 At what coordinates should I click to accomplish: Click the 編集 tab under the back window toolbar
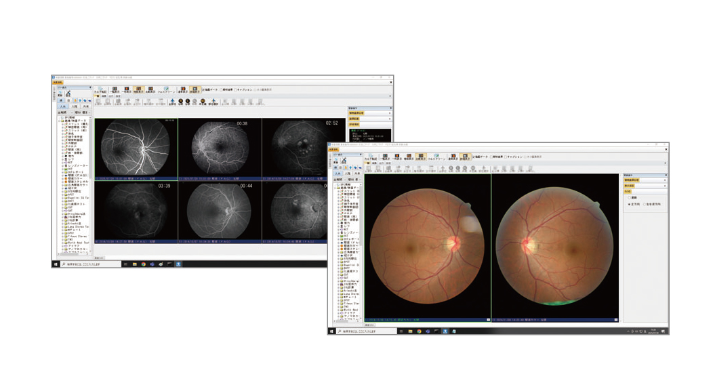point(104,97)
